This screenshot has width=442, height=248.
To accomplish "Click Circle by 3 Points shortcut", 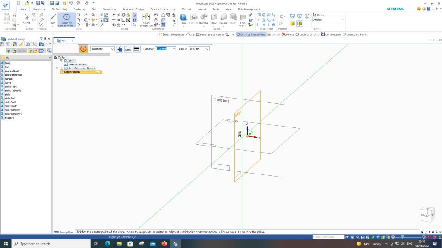I will 307,34.
